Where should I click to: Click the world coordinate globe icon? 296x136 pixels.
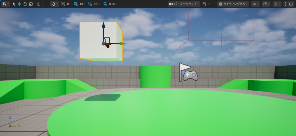(39, 4)
